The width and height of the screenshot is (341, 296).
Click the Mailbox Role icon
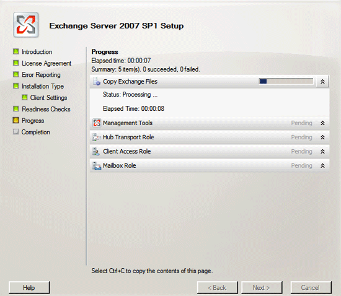click(x=97, y=165)
